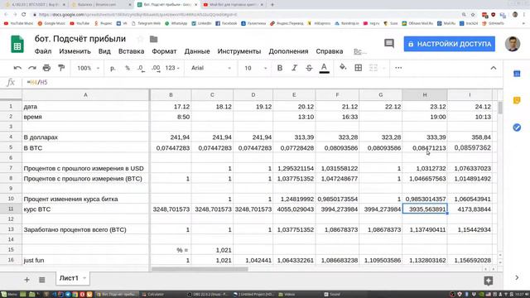
Task: Expand the merge cells dropdown arrow
Action: [x=383, y=68]
